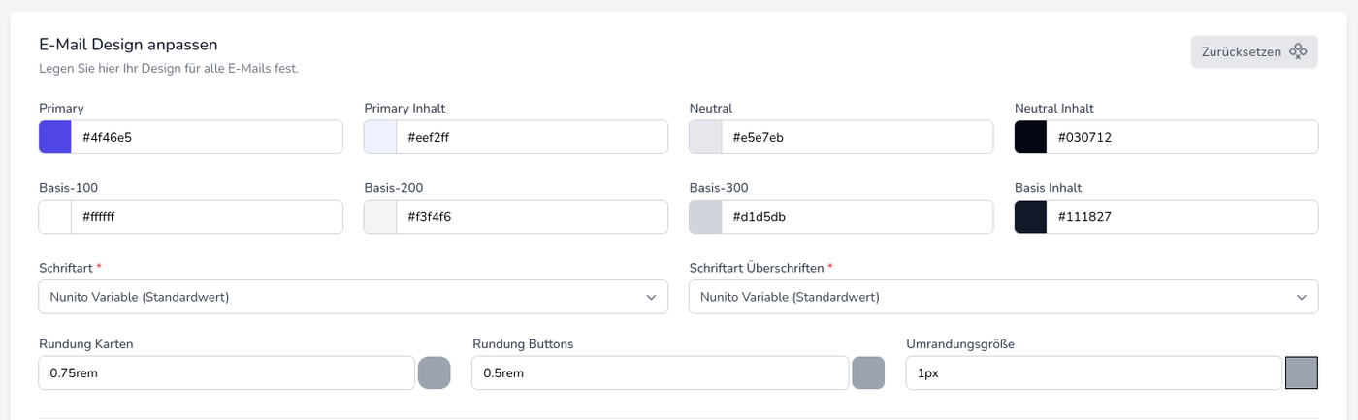
Task: Click the Zurücksetzen reset button
Action: pos(1253,52)
